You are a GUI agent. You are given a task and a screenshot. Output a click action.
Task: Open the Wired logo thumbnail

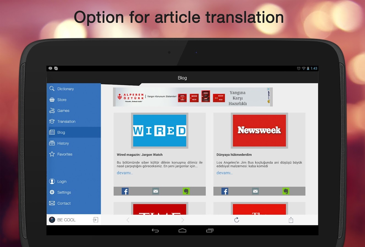(x=160, y=131)
